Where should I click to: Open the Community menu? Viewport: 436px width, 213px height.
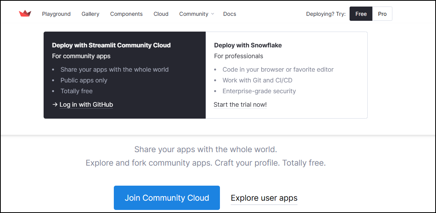point(194,14)
